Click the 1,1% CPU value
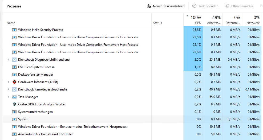263x140 pixels. coord(198,67)
